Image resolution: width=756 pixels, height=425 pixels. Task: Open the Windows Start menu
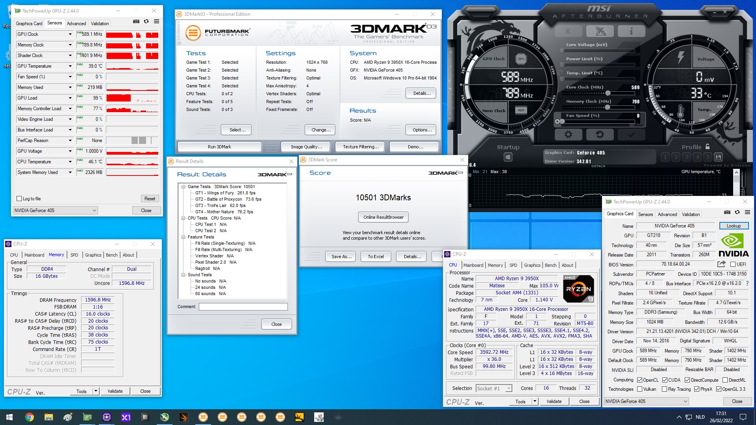[9, 417]
